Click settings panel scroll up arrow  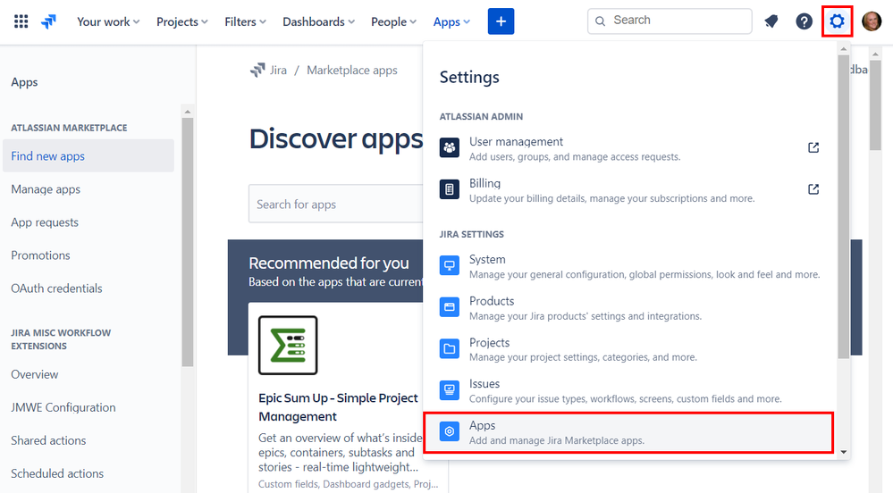(x=844, y=49)
